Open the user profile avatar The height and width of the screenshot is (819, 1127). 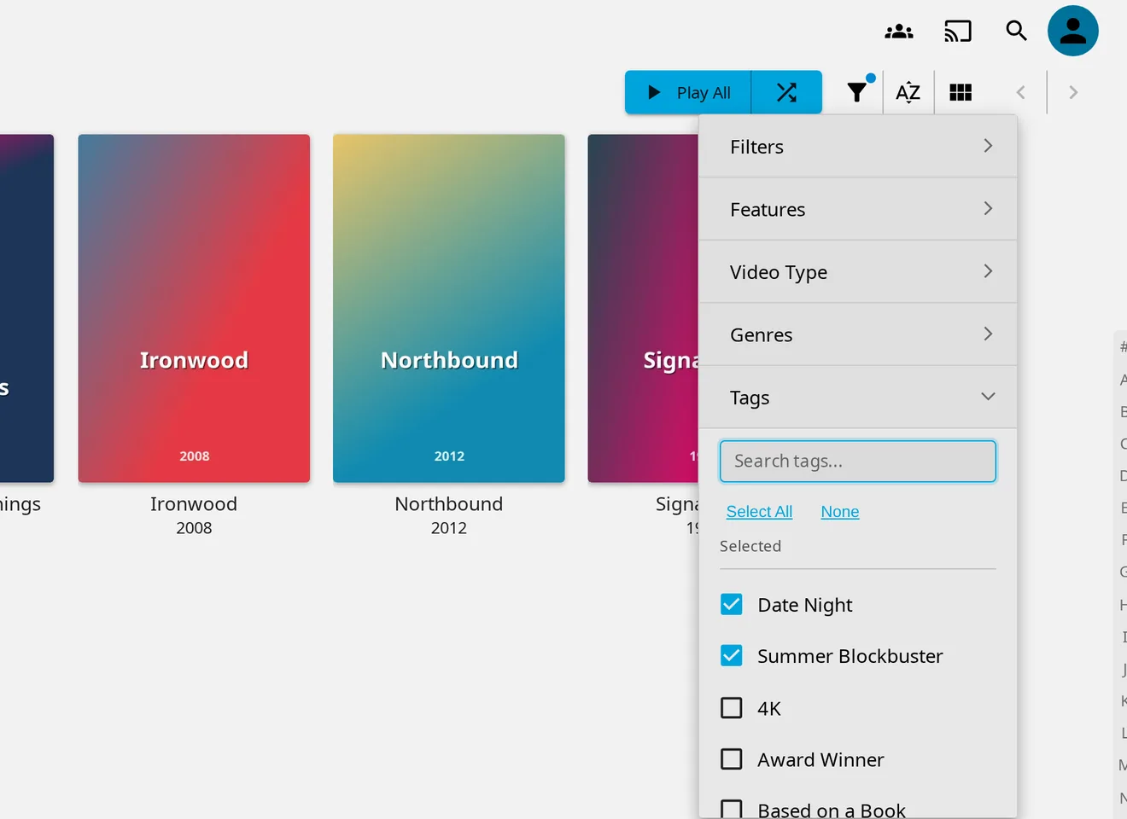coord(1073,31)
